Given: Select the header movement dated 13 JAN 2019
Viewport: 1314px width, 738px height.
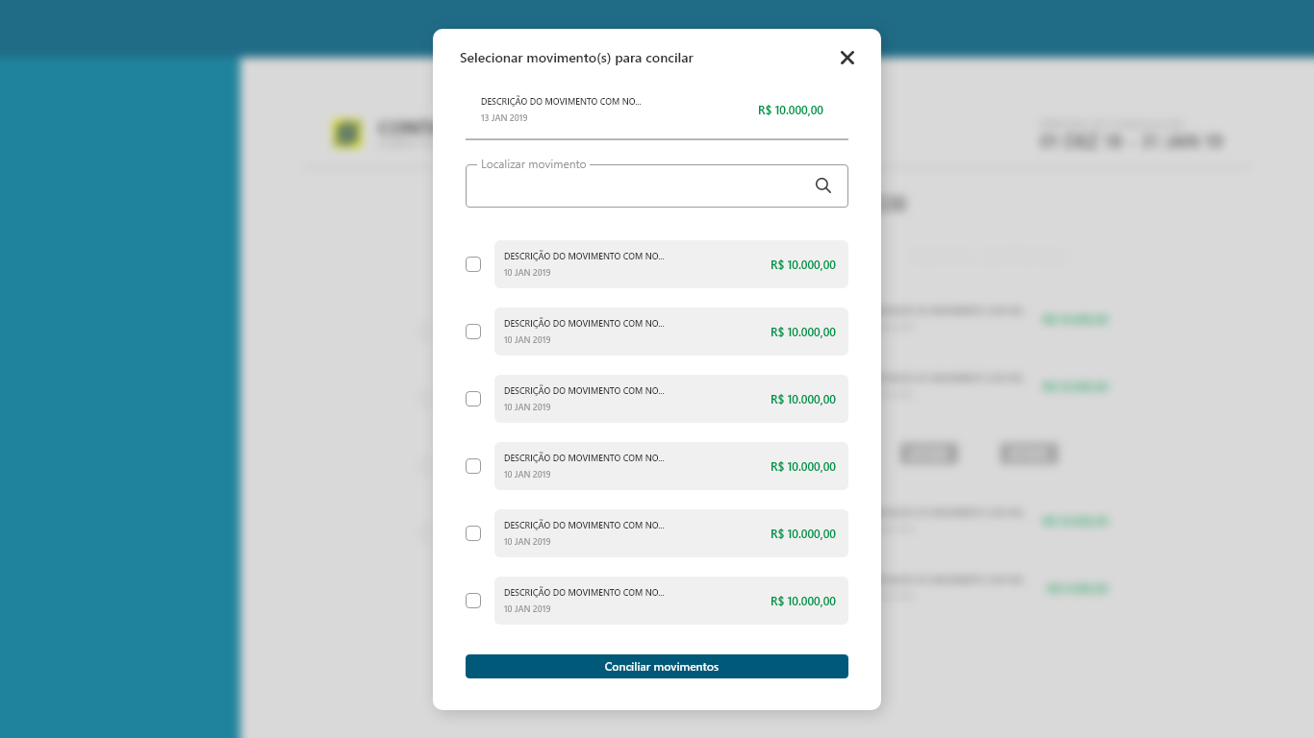Looking at the screenshot, I should click(657, 110).
